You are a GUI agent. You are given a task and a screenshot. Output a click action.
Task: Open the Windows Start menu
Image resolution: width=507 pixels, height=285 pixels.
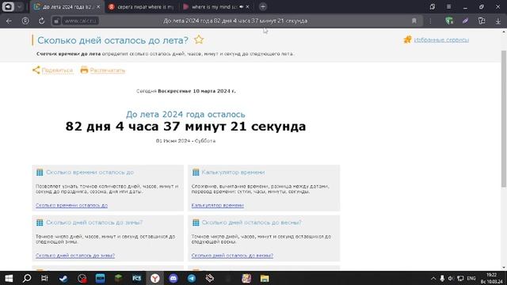point(9,278)
